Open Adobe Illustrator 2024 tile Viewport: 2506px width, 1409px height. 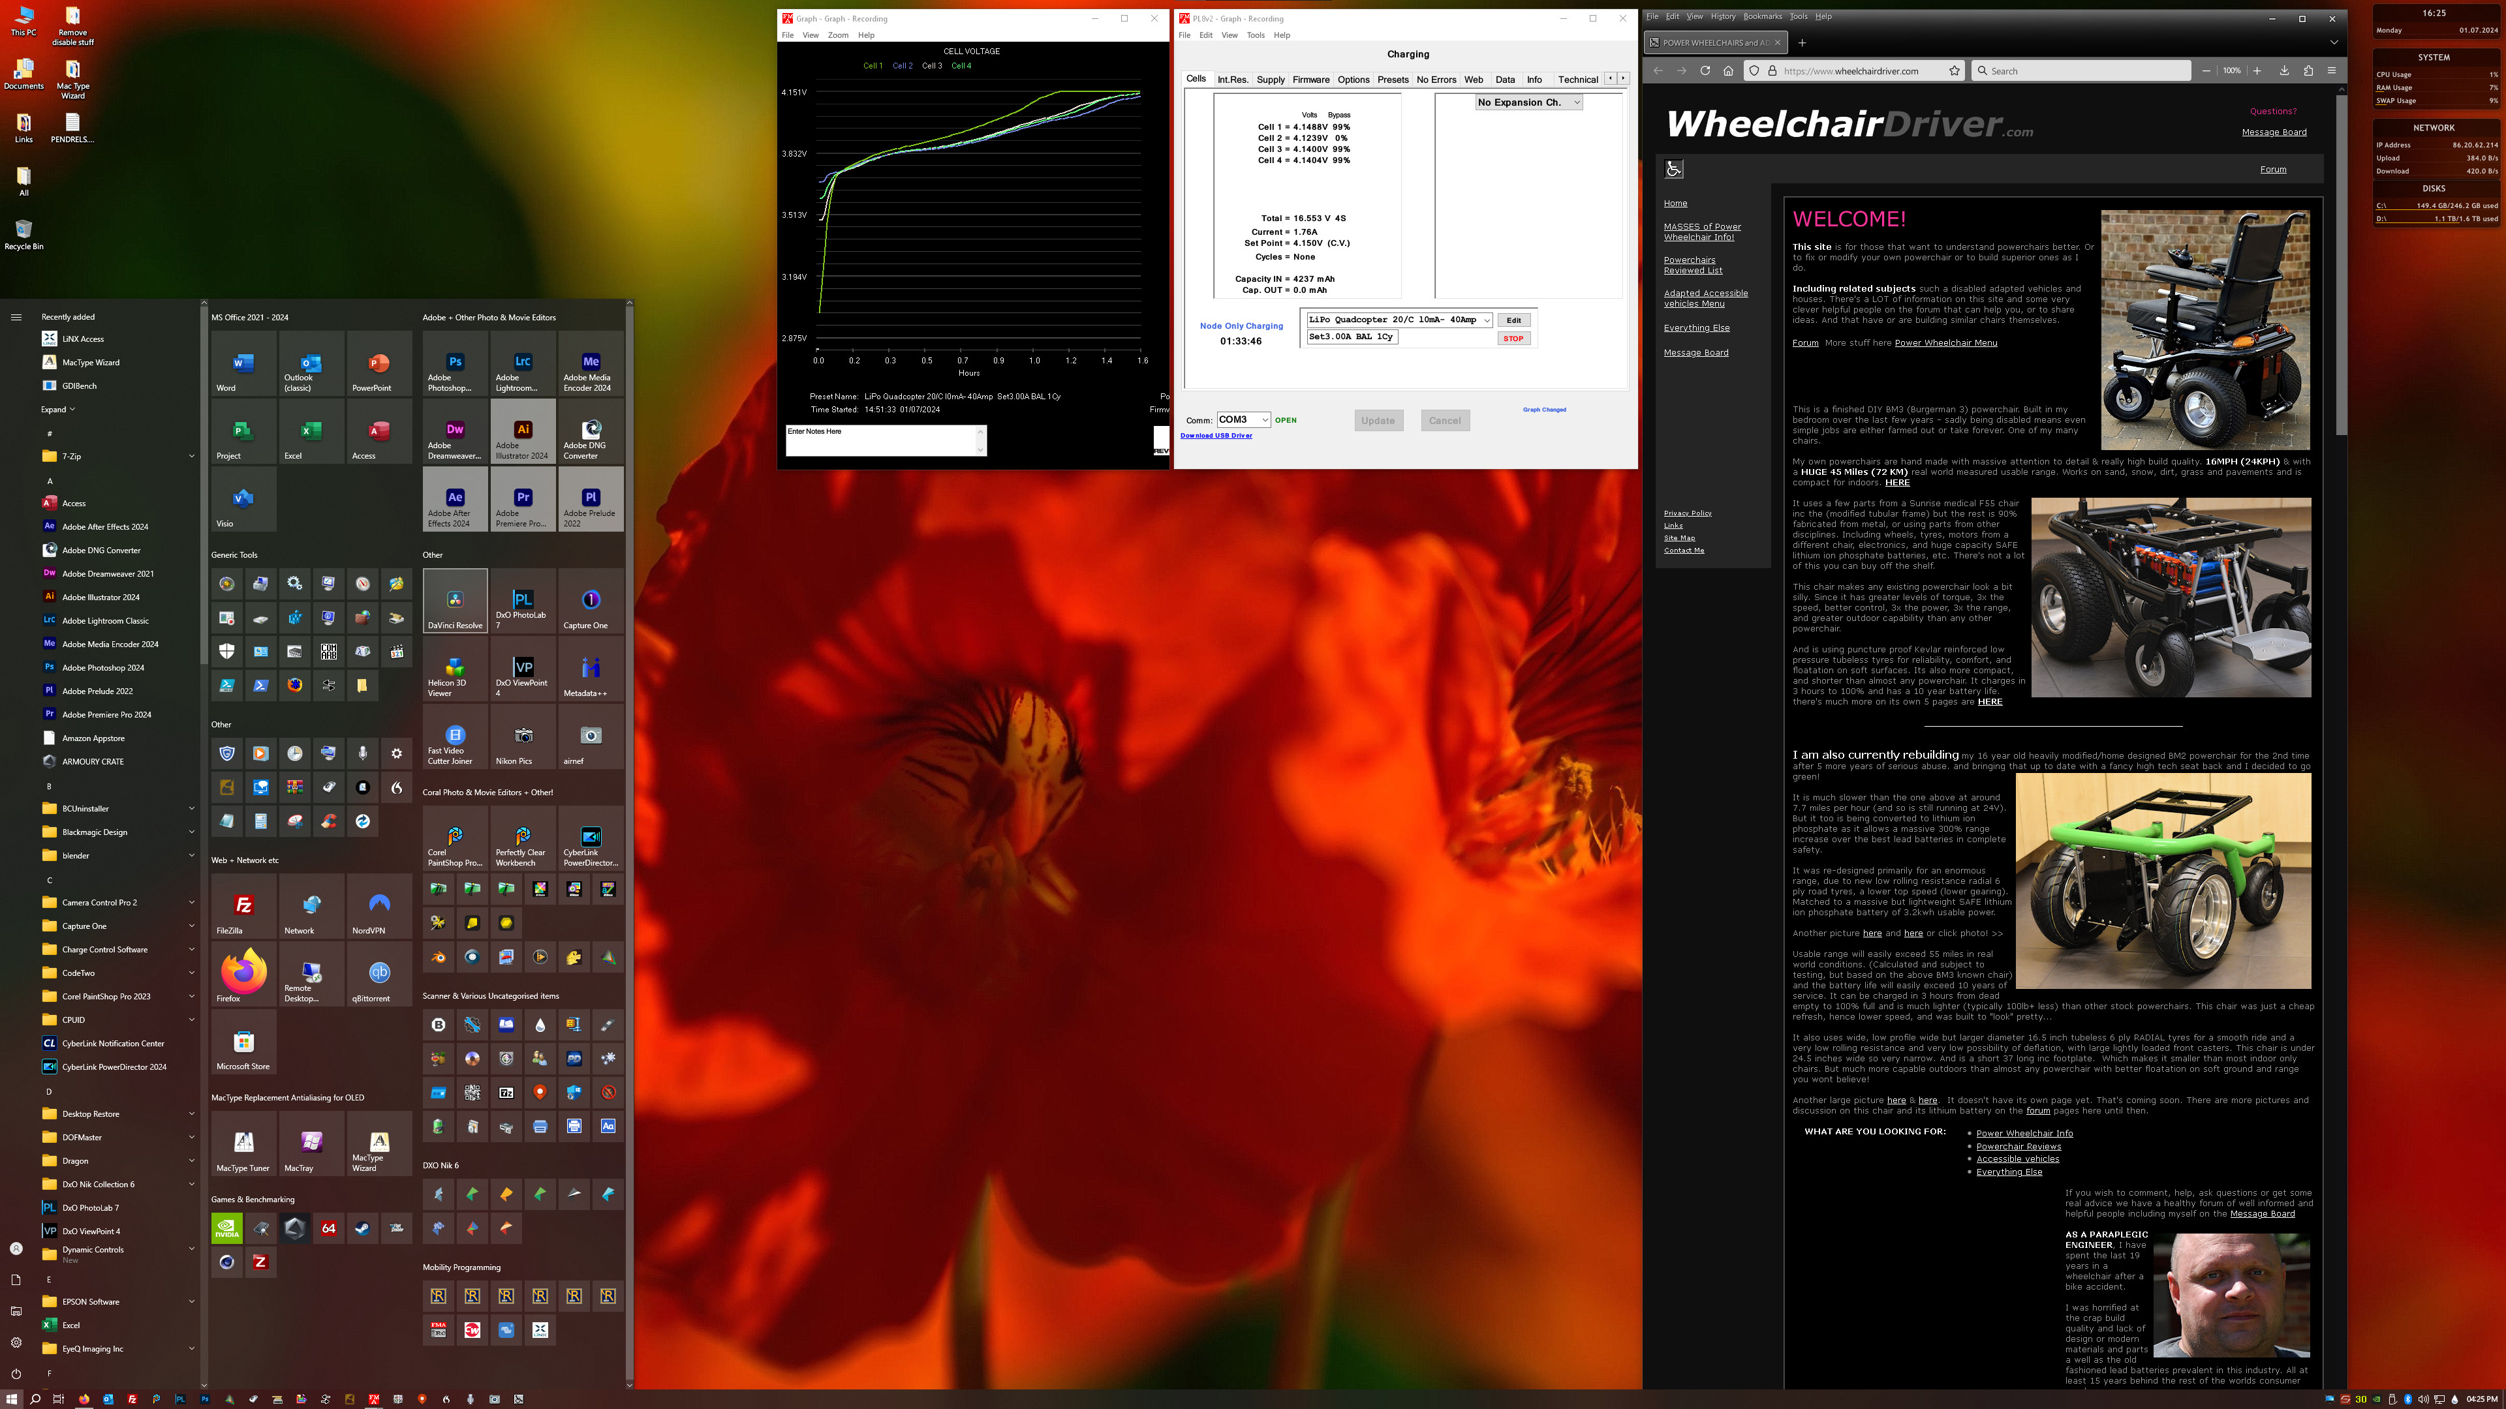point(522,432)
